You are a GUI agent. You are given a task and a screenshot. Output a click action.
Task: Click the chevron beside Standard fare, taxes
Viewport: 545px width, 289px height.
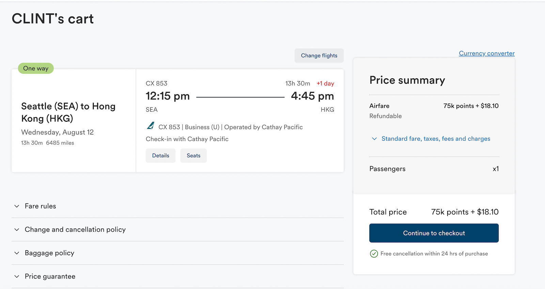(374, 139)
